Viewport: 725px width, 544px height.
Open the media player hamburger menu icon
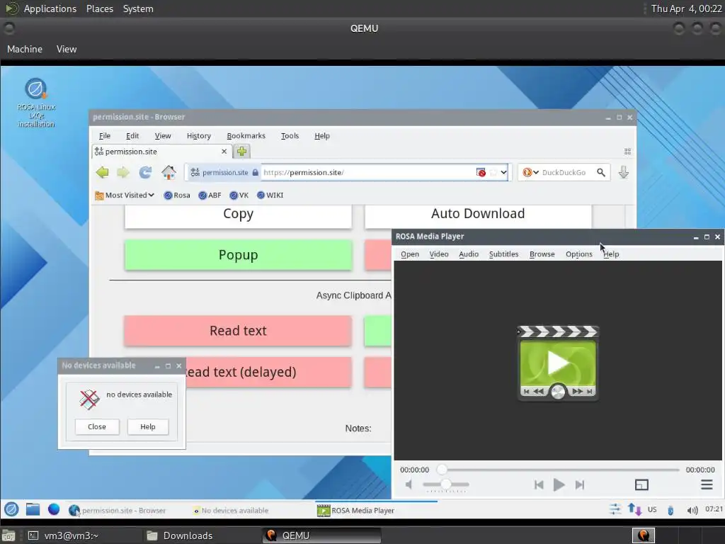click(x=707, y=484)
